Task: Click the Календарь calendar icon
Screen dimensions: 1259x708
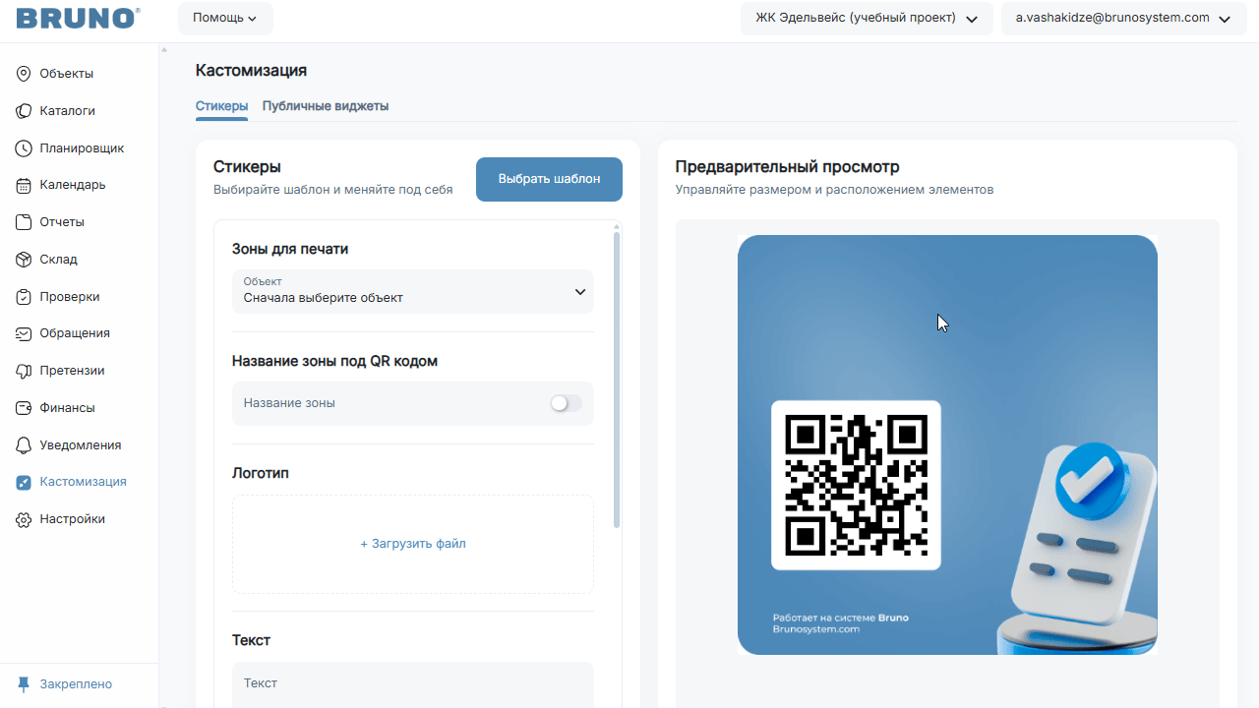Action: point(24,185)
